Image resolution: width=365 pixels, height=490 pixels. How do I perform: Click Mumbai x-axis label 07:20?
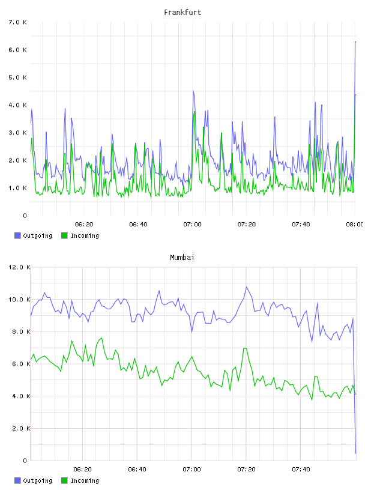(246, 470)
